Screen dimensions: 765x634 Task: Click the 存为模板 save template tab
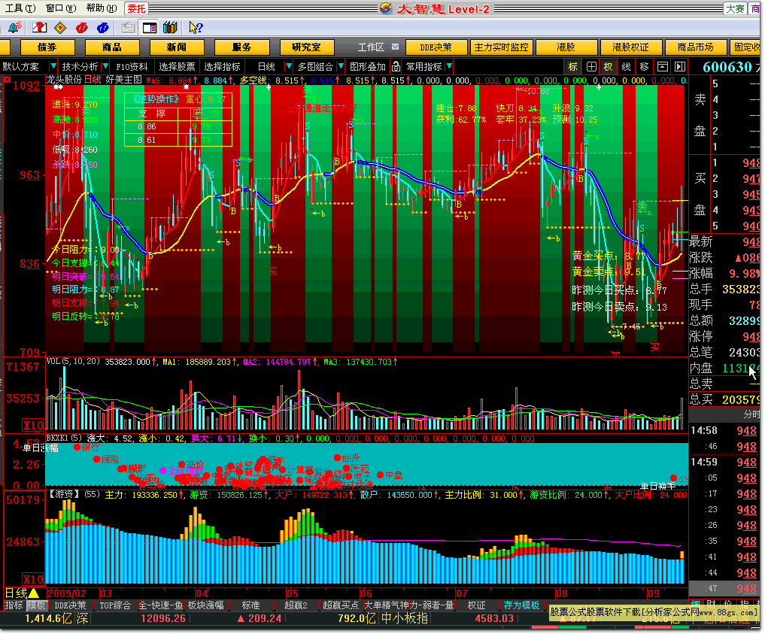pos(521,605)
